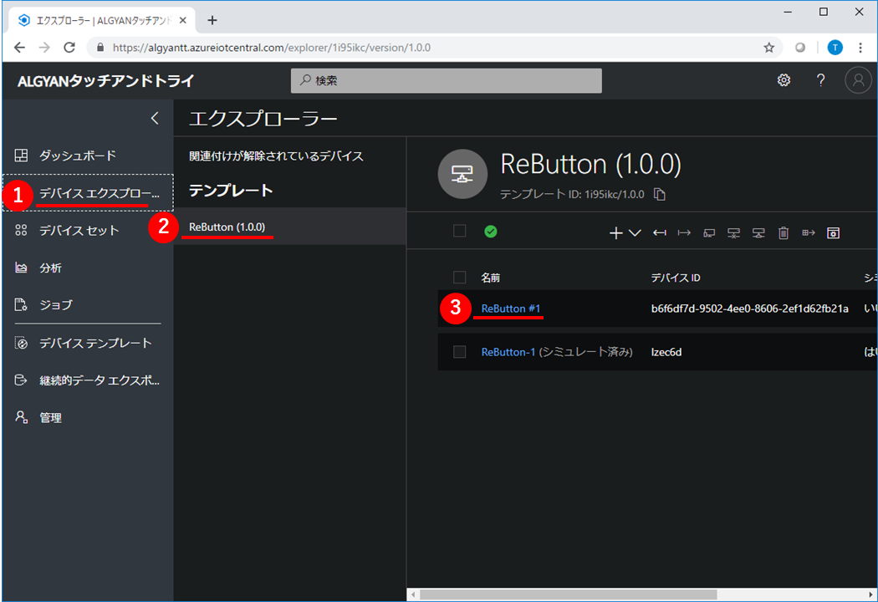
Task: Go back with browser back arrow
Action: click(19, 48)
